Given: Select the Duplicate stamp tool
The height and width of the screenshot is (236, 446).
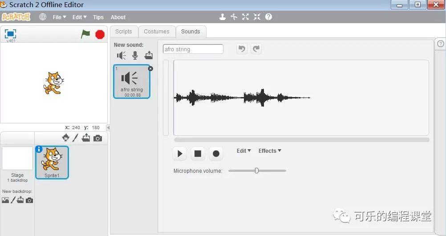Looking at the screenshot, I should pos(223,17).
